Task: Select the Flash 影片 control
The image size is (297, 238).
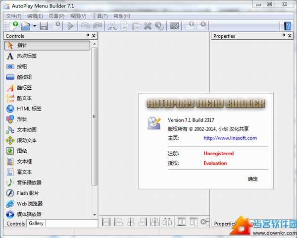Action: click(x=47, y=193)
